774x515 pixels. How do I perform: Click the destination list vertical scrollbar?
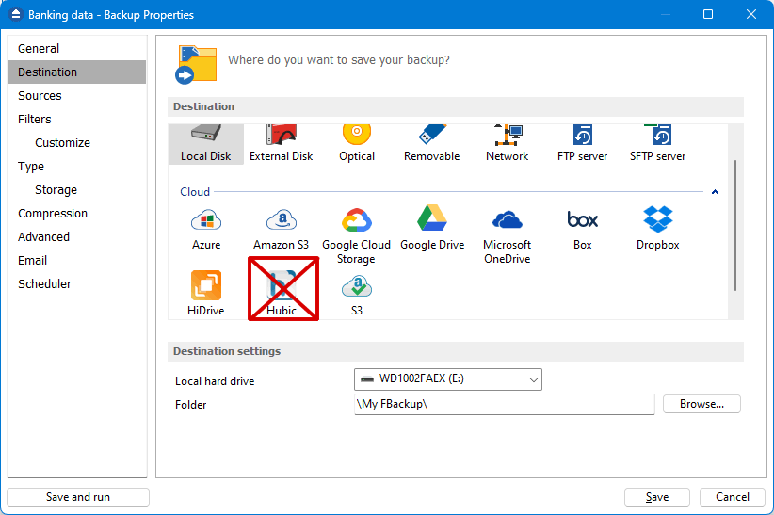point(735,225)
